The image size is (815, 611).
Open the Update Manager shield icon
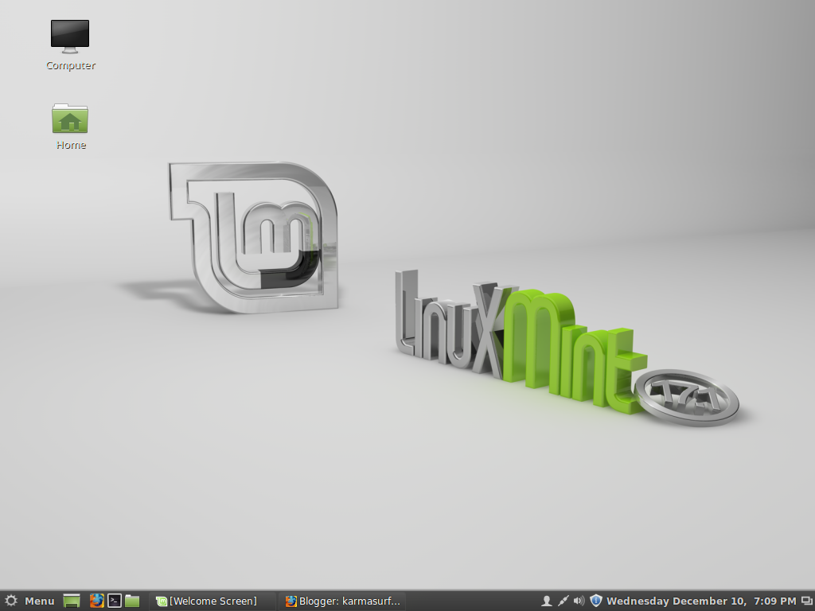(x=596, y=601)
